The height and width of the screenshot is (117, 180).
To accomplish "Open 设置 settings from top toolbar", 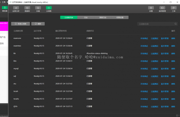I will [x=151, y=9].
